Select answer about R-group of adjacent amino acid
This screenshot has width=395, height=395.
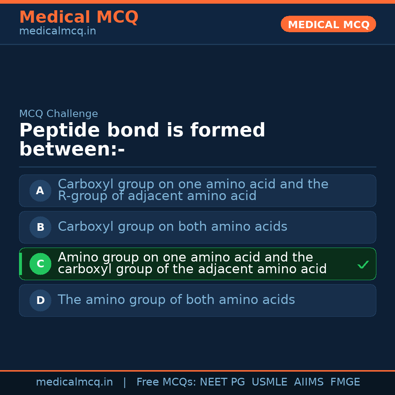tap(193, 190)
